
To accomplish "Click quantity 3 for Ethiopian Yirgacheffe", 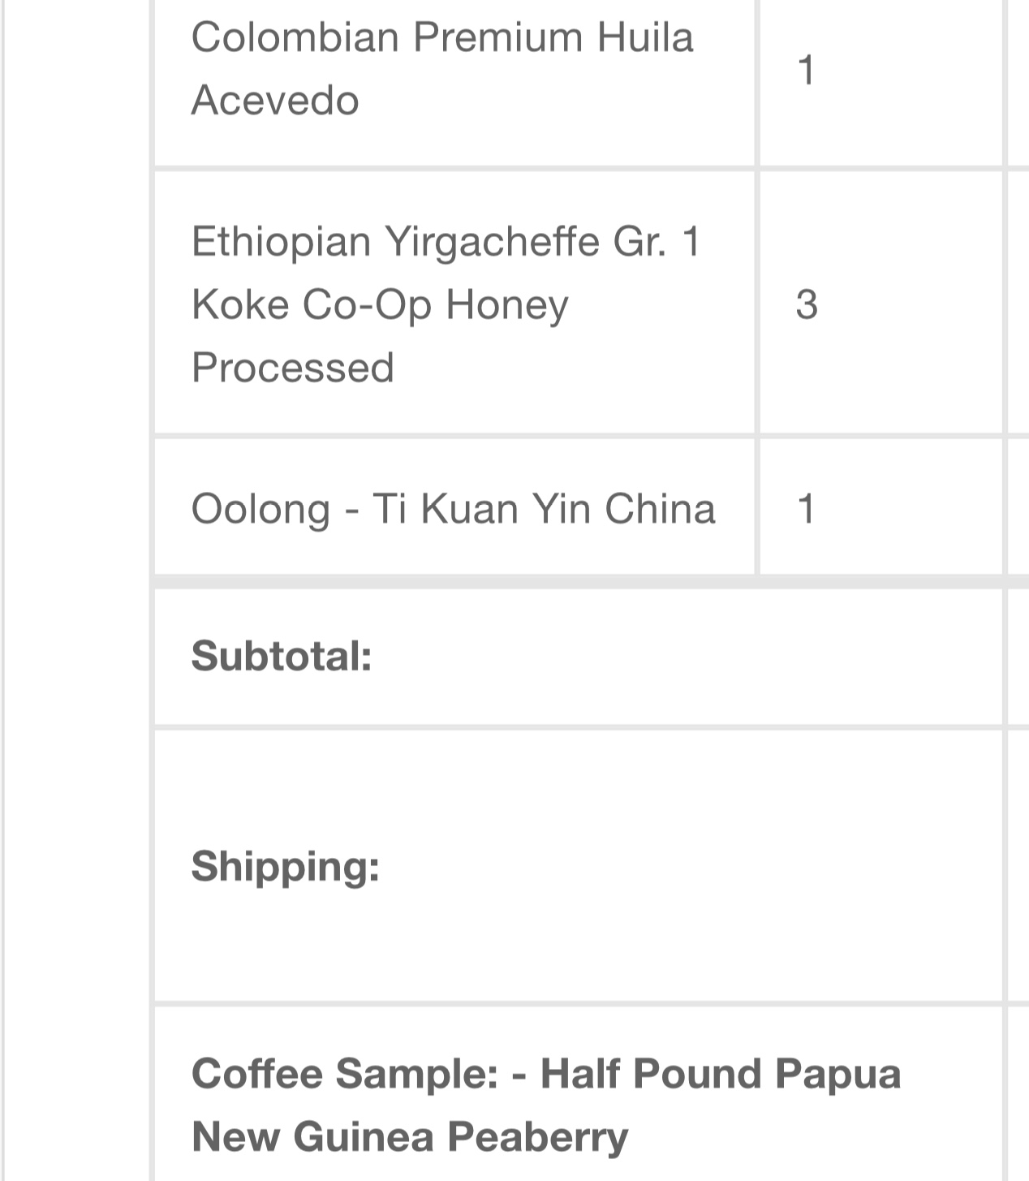I will (x=806, y=304).
